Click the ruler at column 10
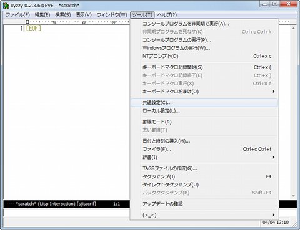Image resolution: width=300 pixels, height=230 pixels. point(54,22)
